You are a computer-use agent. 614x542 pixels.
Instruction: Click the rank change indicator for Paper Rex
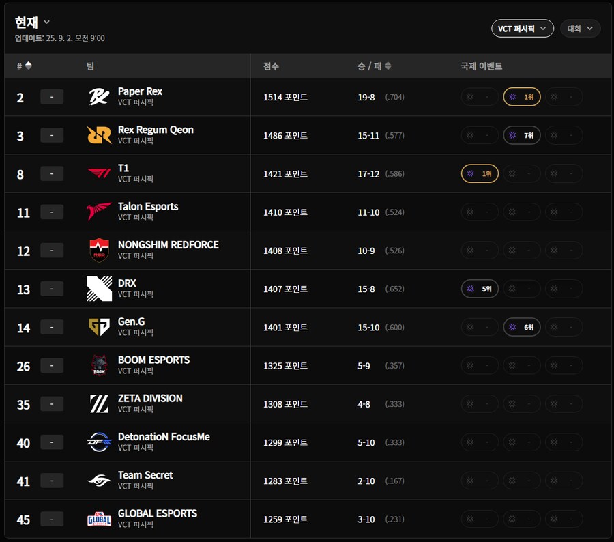point(52,97)
